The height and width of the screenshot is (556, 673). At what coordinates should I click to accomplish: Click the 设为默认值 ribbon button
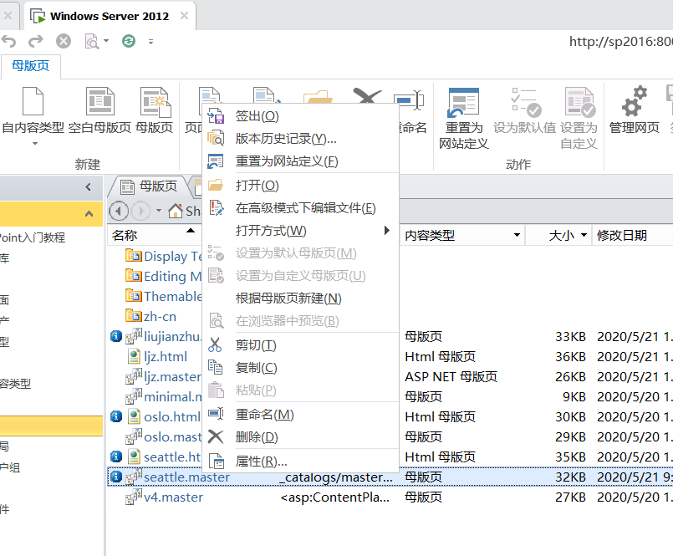(x=524, y=110)
